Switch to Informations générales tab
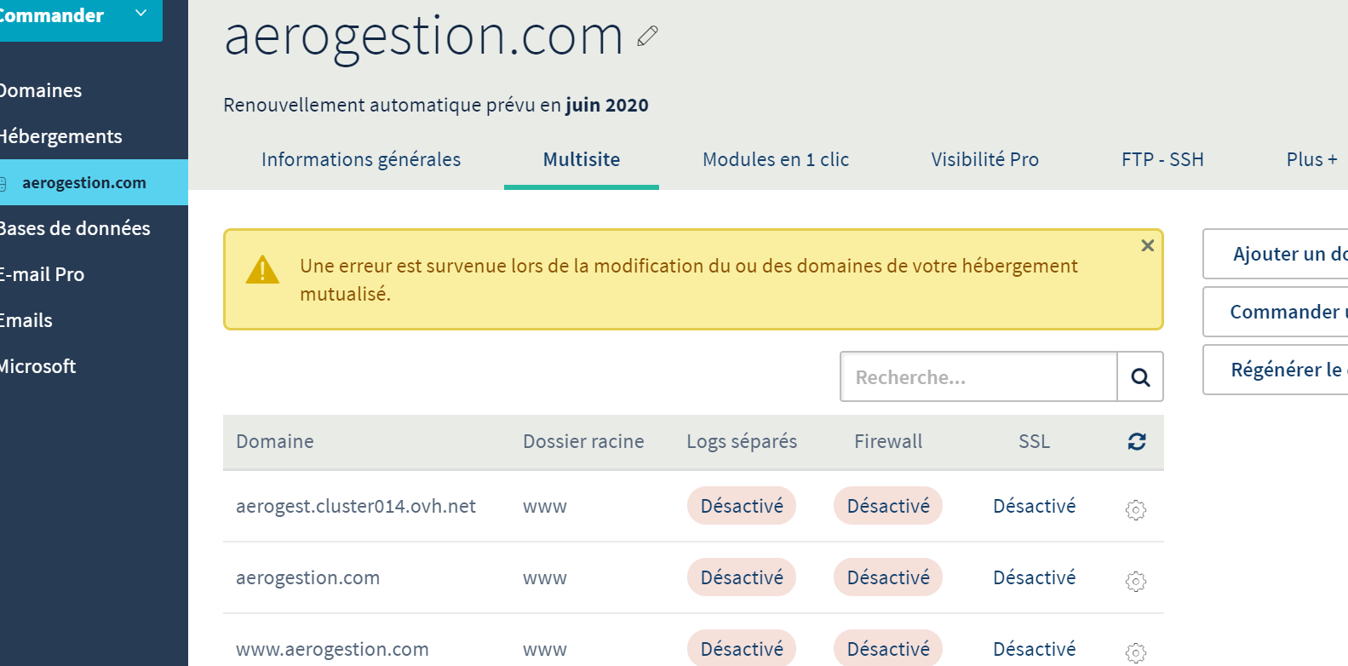Viewport: 1348px width, 666px height. point(361,159)
